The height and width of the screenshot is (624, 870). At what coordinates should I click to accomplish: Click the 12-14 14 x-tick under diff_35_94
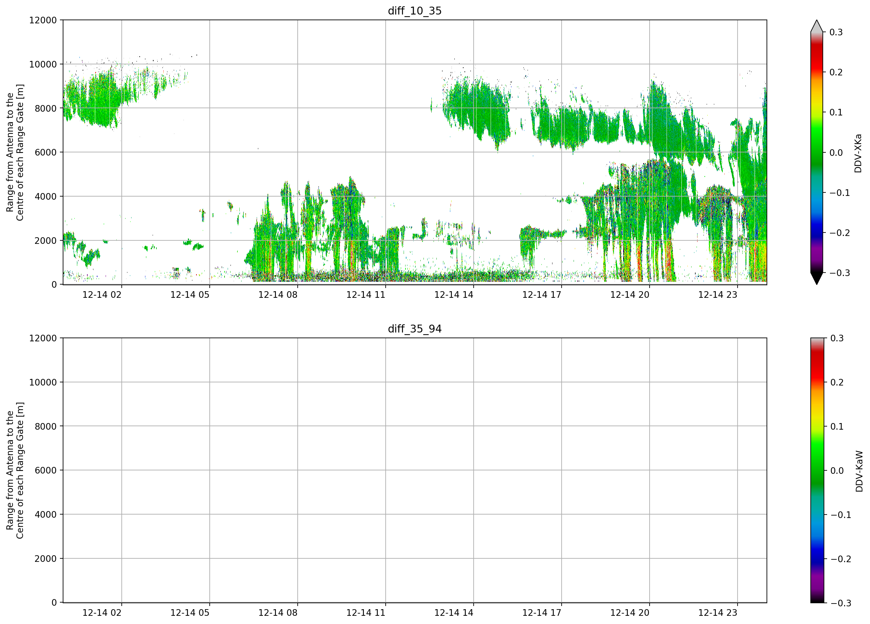point(454,613)
